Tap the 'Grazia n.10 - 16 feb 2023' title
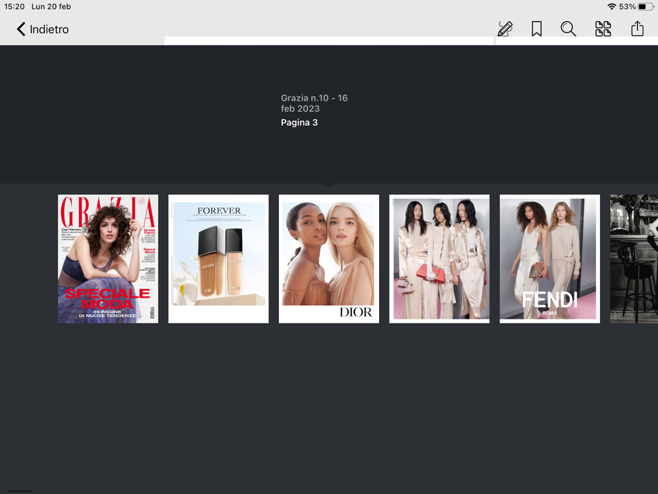This screenshot has height=494, width=658. coord(315,103)
